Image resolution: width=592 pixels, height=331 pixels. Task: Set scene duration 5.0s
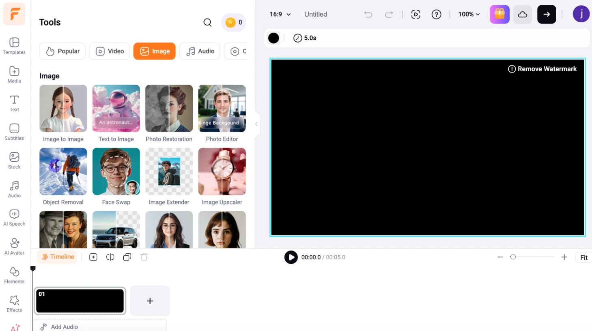coord(305,38)
